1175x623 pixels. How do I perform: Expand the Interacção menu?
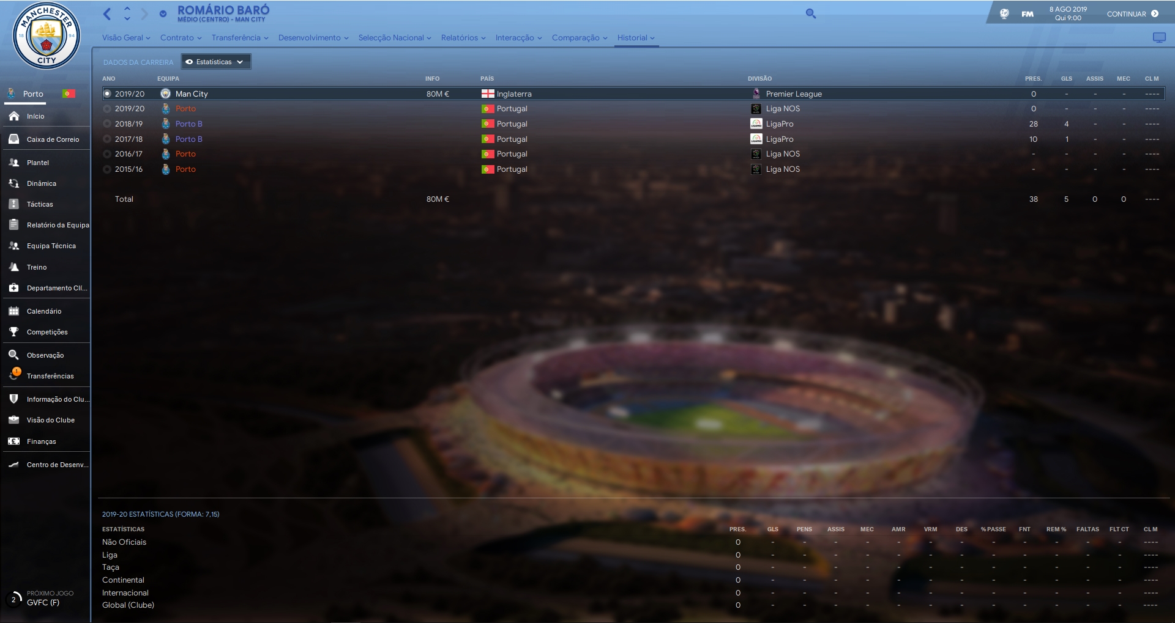pos(519,38)
